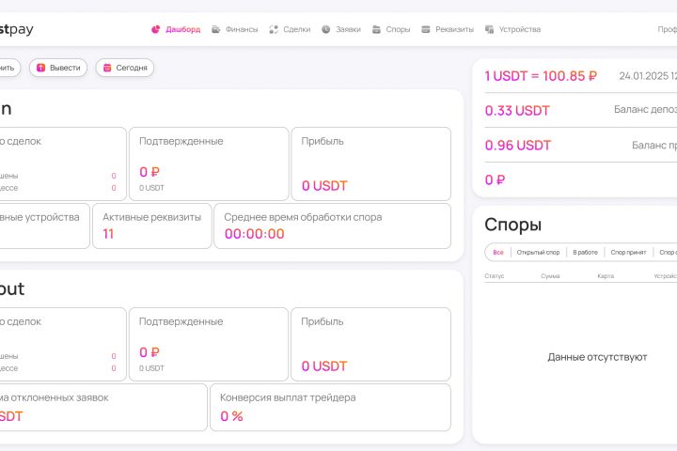Click the 0.96 USDT balance value

coord(518,146)
